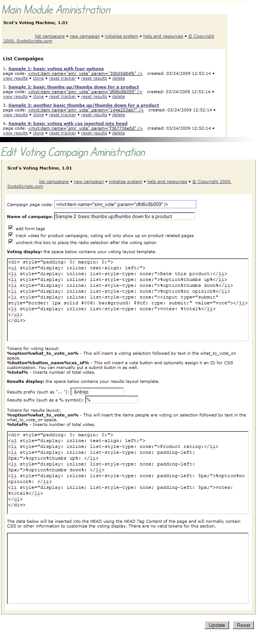Click the Update button
The height and width of the screenshot is (632, 258).
tap(217, 625)
